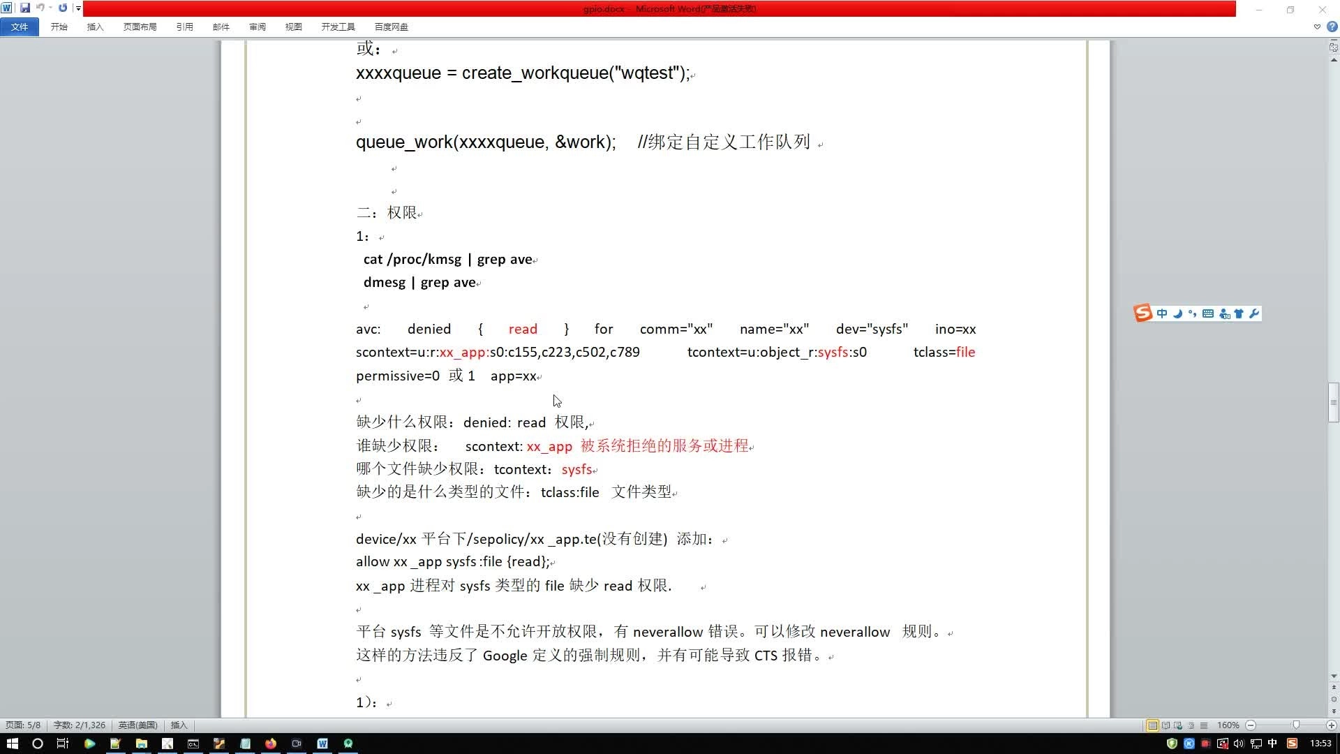Switch to Full Screen Reading view
This screenshot has width=1340, height=754.
point(1164,725)
